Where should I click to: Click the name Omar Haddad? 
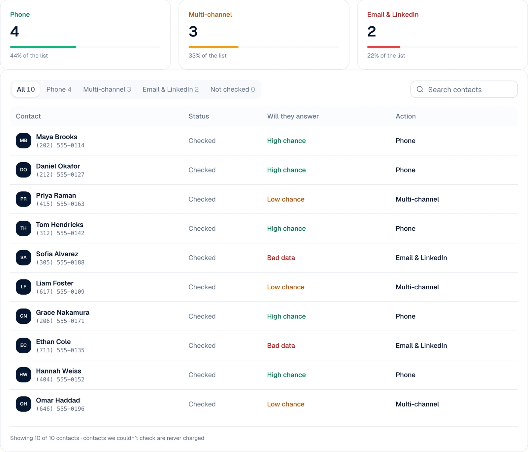pos(58,400)
